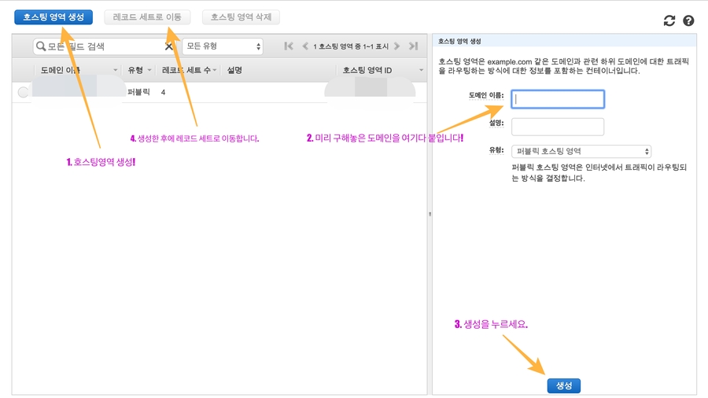708x398 pixels.
Task: Clear the search field with X icon
Action: [x=168, y=47]
